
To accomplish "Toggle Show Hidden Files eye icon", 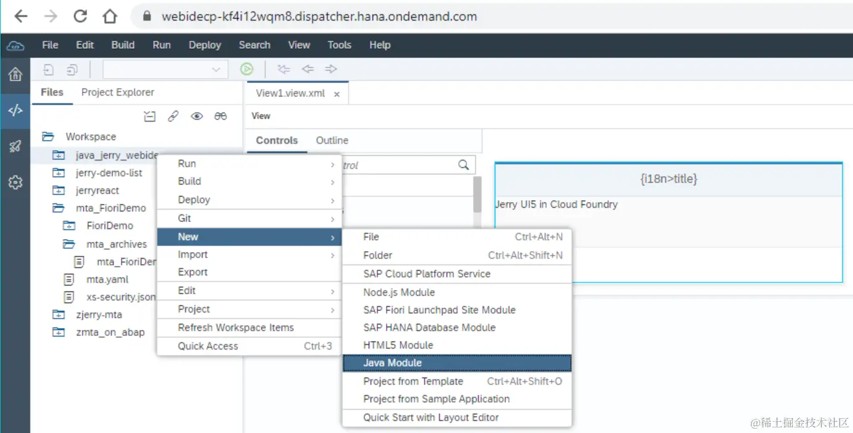I will click(x=197, y=116).
